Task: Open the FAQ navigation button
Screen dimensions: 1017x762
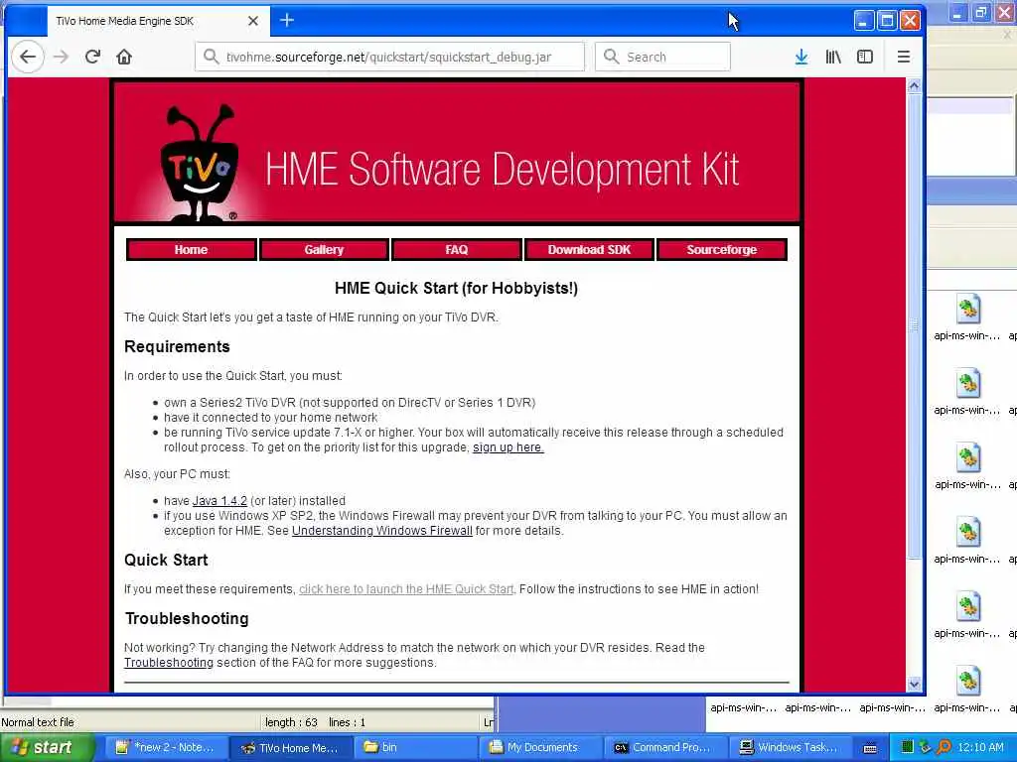Action: coord(457,249)
